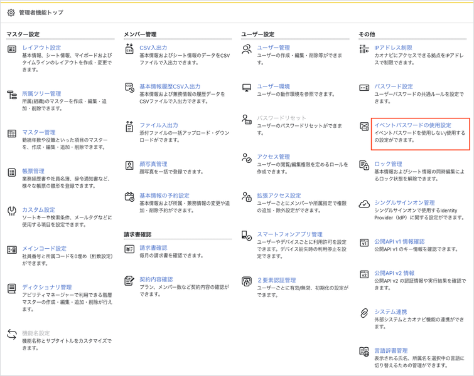This screenshot has height=376, width=474.
Task: Open the 言語辞書管理 link
Action: click(391, 350)
